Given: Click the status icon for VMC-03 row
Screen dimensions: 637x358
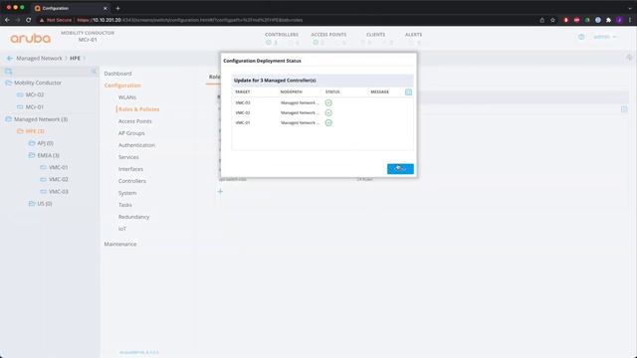Looking at the screenshot, I should pos(328,103).
